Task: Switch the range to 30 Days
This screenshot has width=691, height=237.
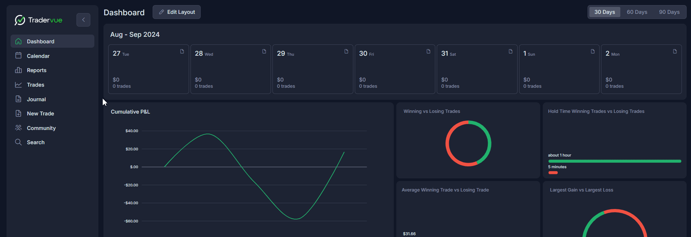Action: click(605, 12)
